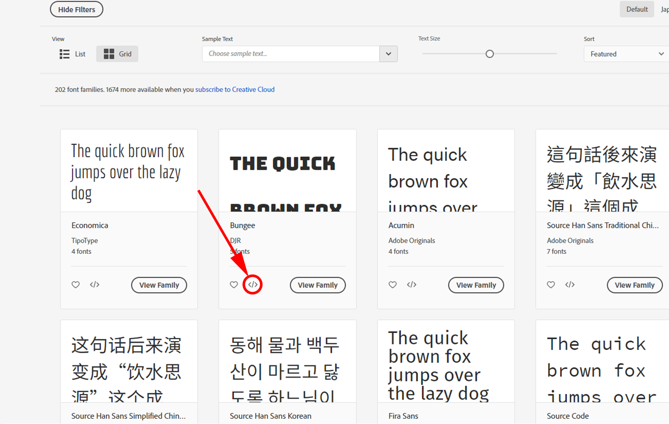Click Adobe Originals under Acumin
This screenshot has width=669, height=424.
tap(412, 241)
